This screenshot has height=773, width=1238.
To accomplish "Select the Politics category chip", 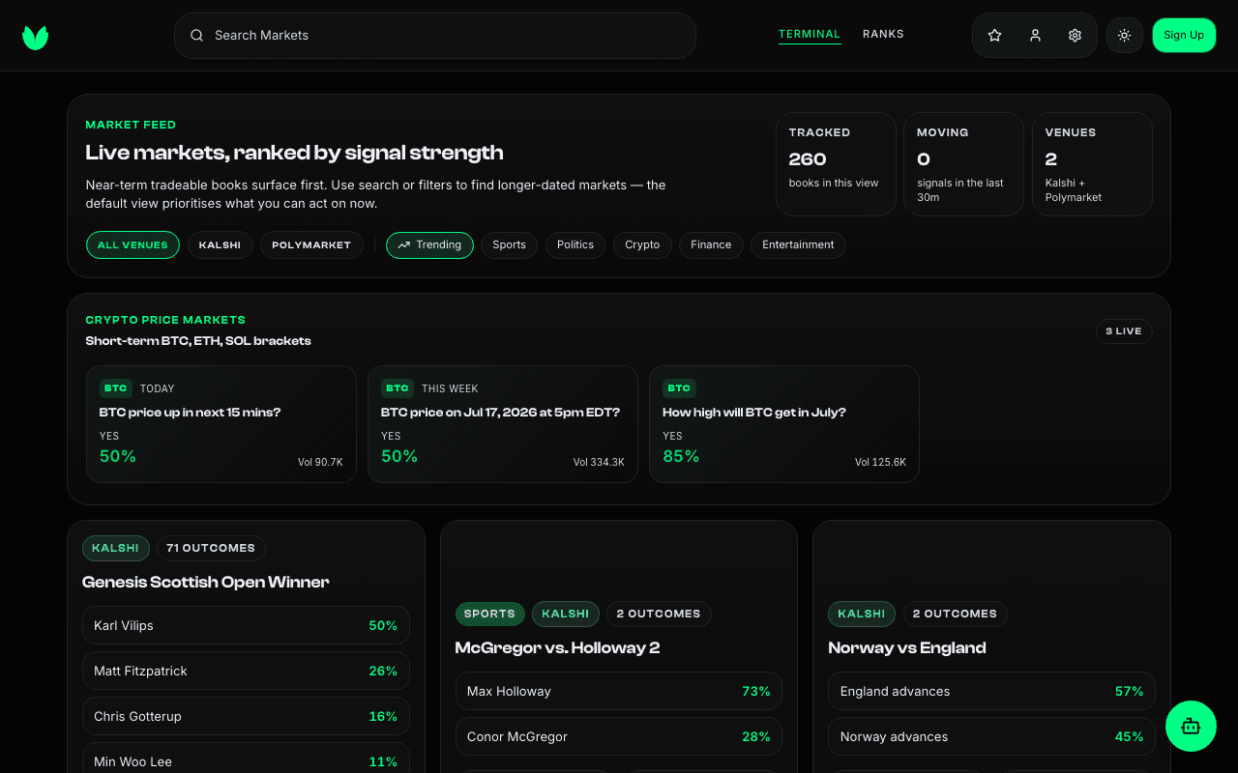I will point(575,245).
